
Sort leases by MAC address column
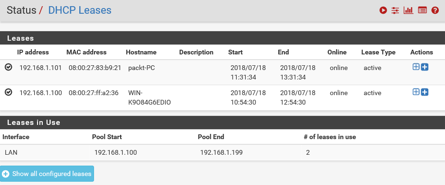point(86,52)
